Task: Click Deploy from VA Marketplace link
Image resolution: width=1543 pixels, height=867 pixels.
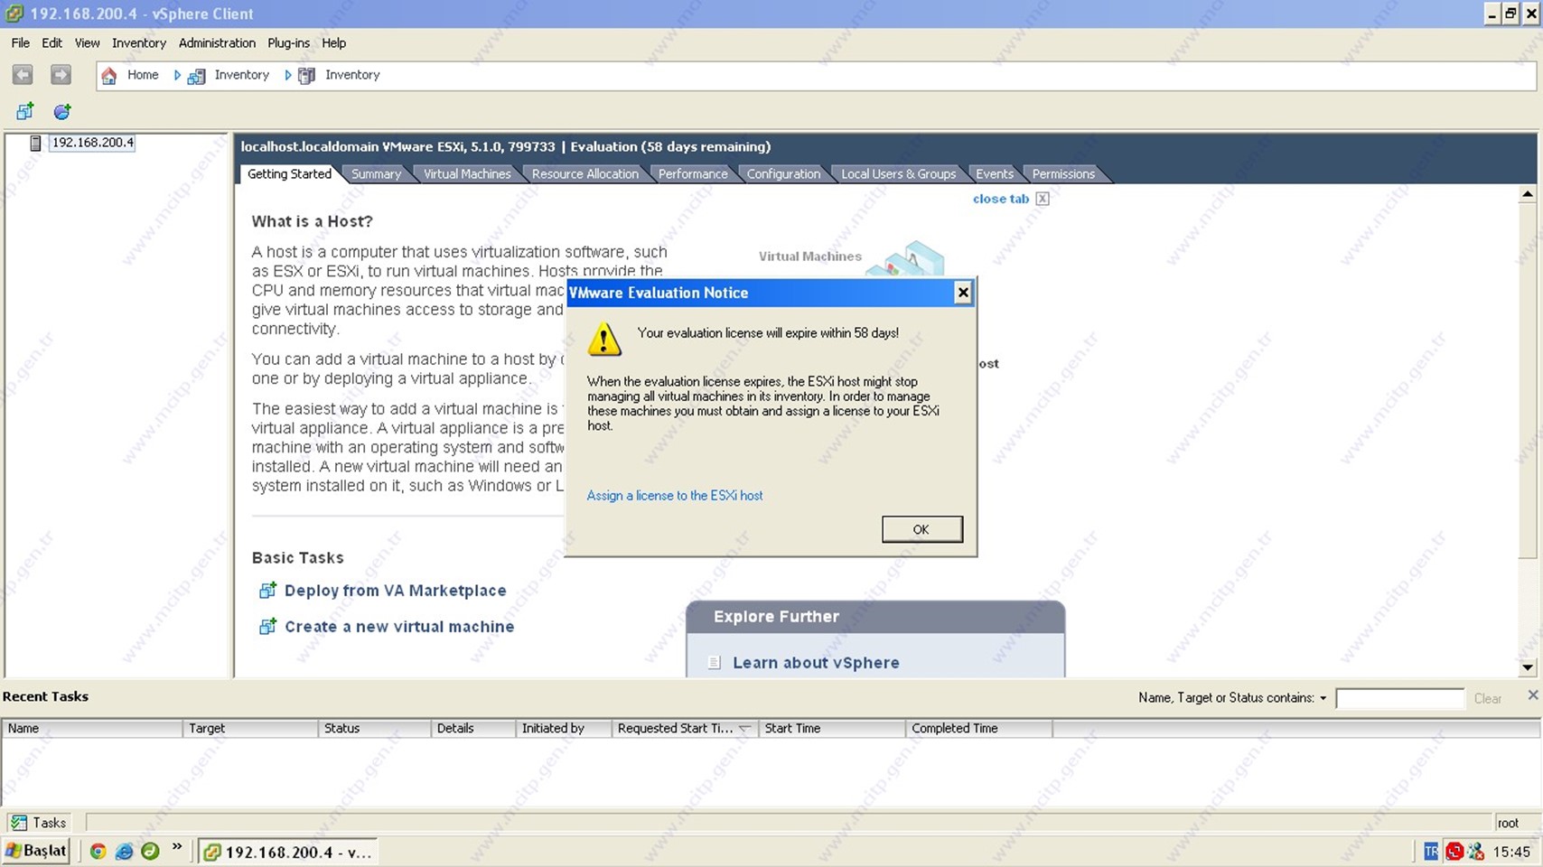Action: (x=395, y=591)
